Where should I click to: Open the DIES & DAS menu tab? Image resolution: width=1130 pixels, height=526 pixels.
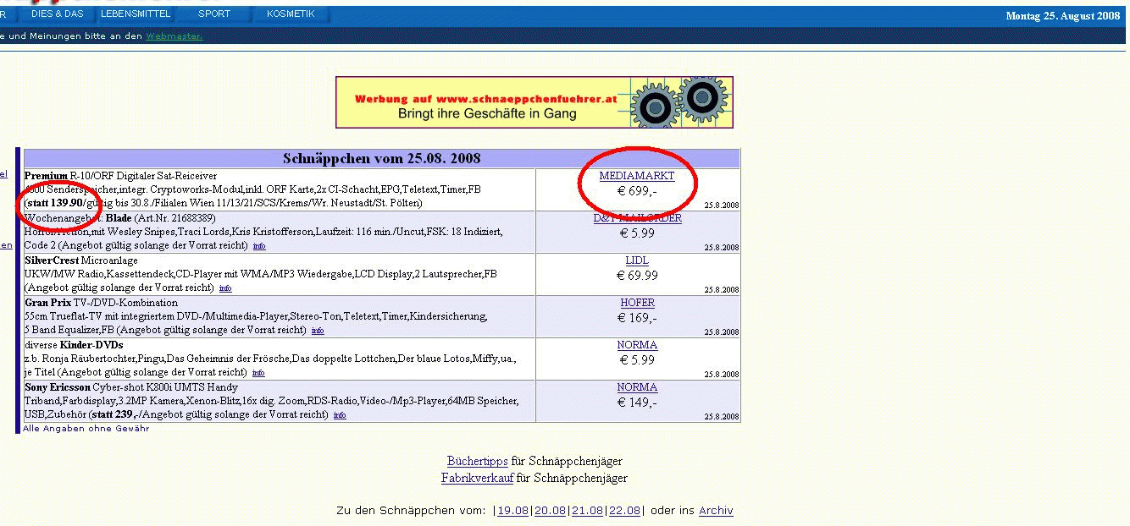(x=57, y=14)
